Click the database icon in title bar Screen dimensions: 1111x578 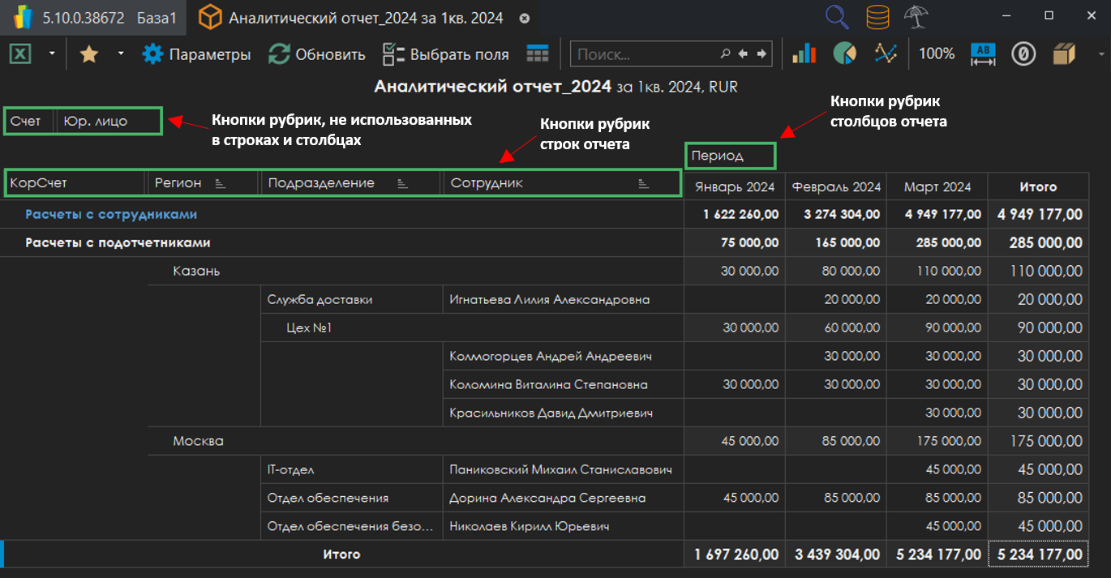coord(877,17)
